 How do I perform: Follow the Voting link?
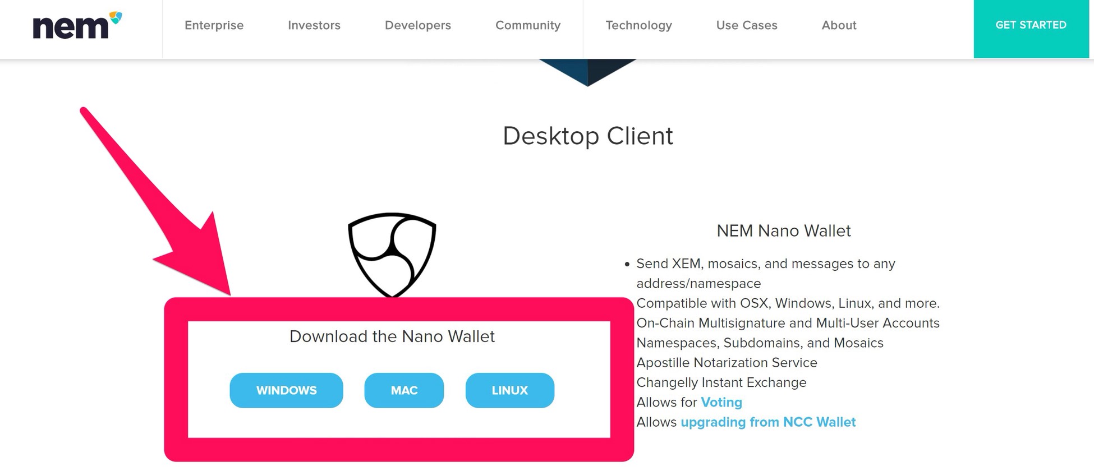(721, 403)
